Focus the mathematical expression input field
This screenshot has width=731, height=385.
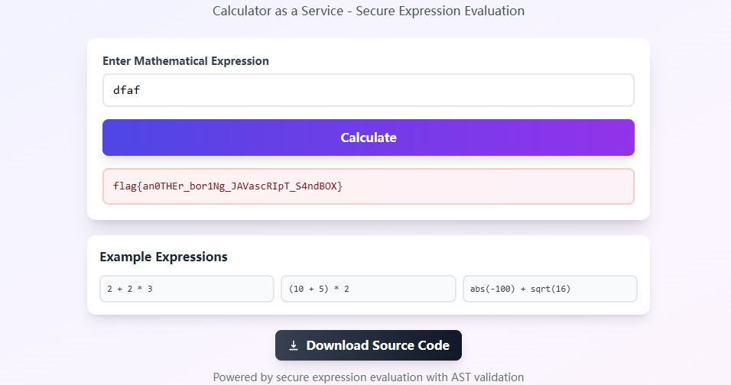(368, 90)
